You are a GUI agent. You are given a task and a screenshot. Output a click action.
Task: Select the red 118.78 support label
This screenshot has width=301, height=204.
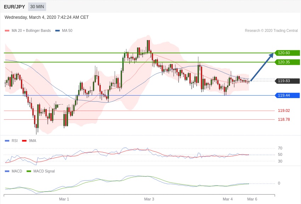(x=284, y=119)
